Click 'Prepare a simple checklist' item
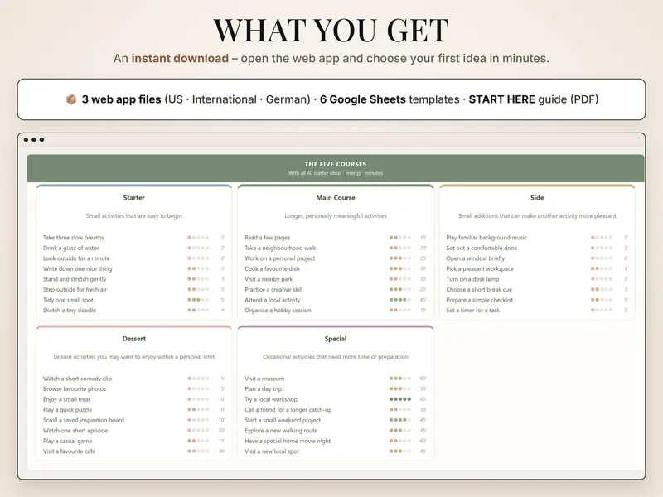The image size is (663, 497). (x=537, y=300)
